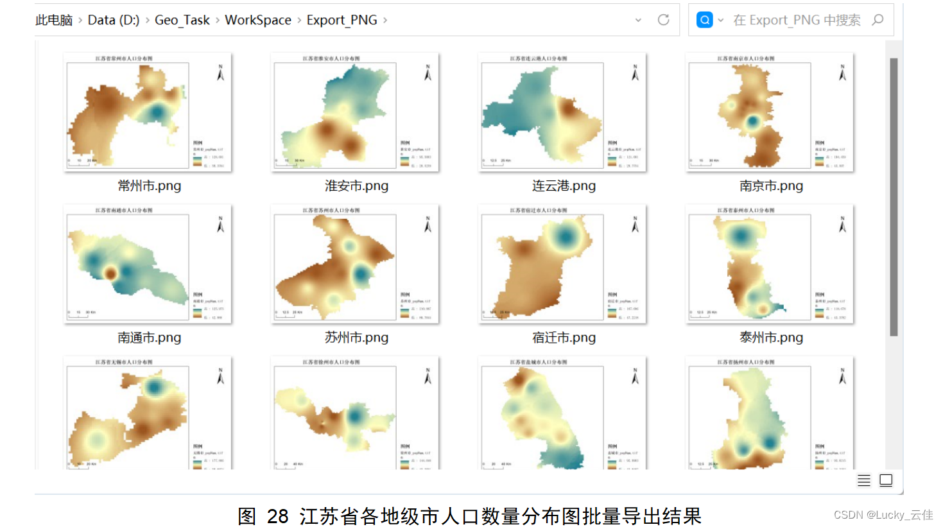943x527 pixels.
Task: Switch to thumbnail view with the square icon
Action: pos(887,480)
